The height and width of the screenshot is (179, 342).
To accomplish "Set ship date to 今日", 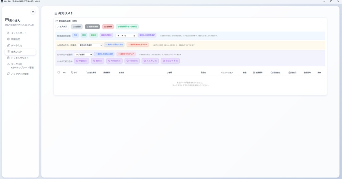I will tap(75, 35).
